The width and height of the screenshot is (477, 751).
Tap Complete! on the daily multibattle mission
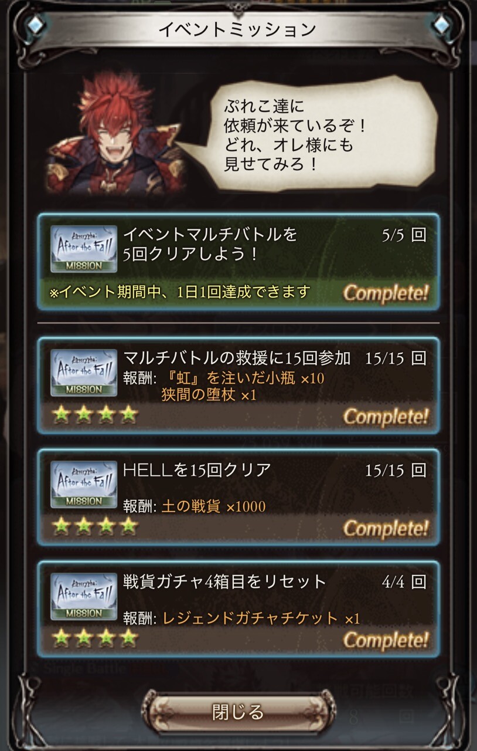point(386,292)
